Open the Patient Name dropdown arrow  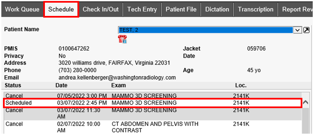[x=298, y=30]
